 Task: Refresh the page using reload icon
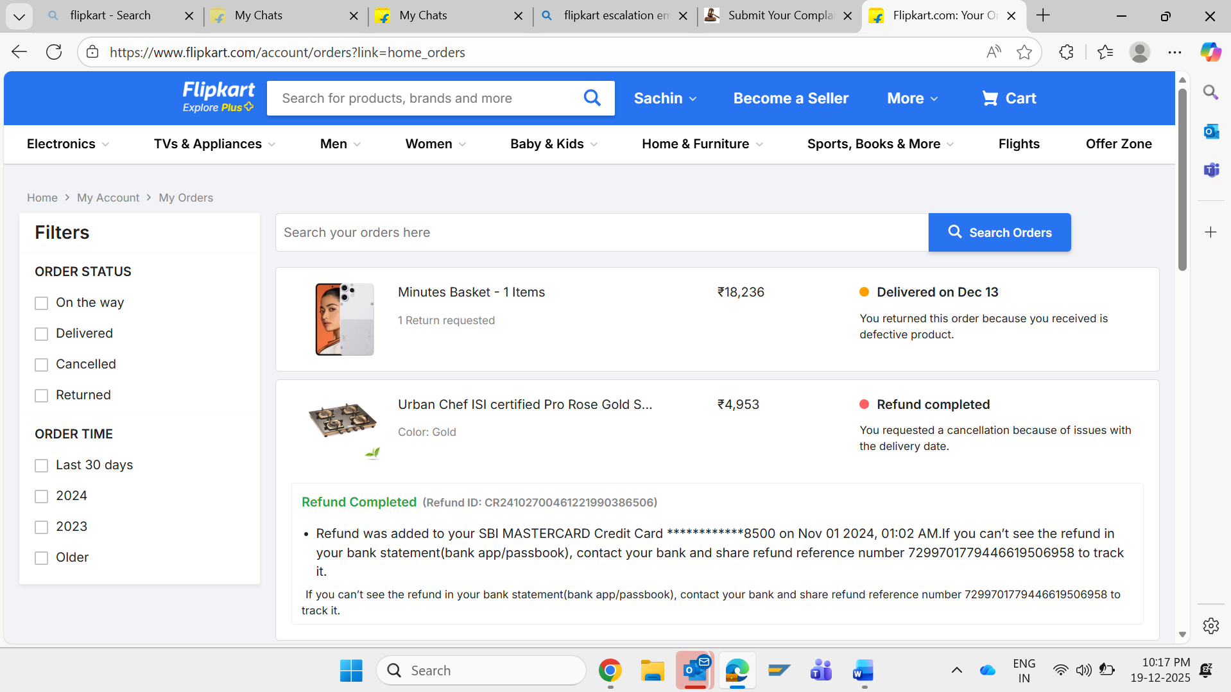click(x=54, y=52)
